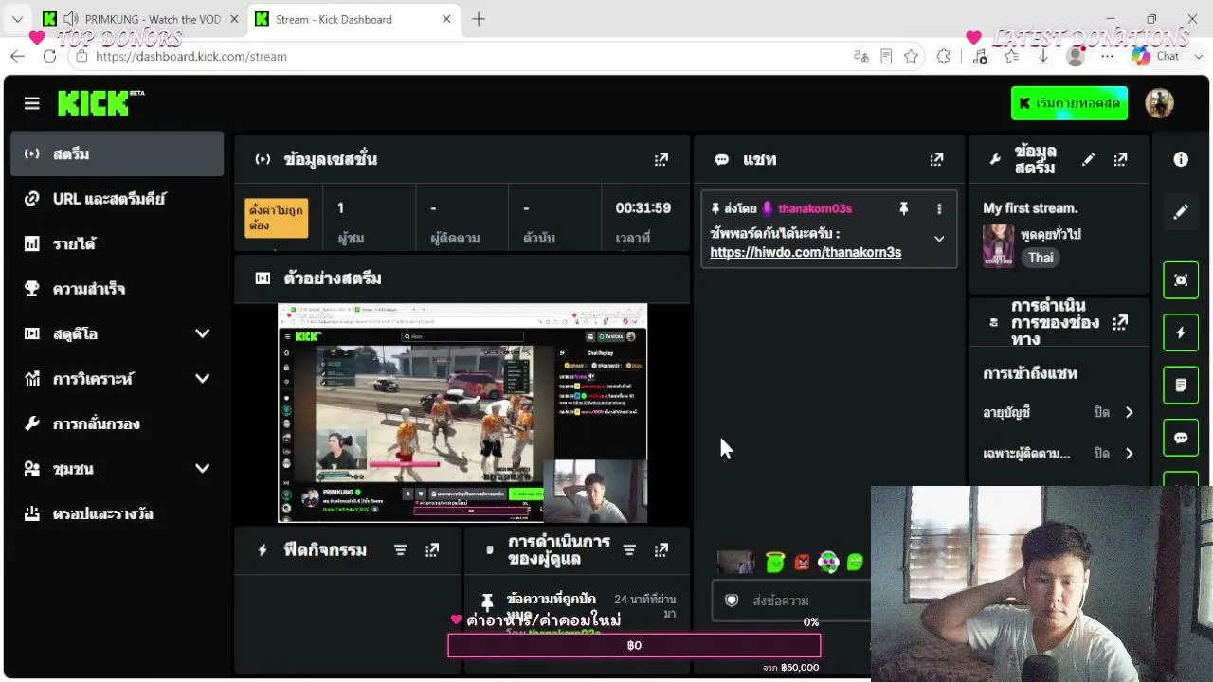The height and width of the screenshot is (682, 1213).
Task: Click the พูดคุยทั่วไป category thumbnail
Action: [x=998, y=245]
